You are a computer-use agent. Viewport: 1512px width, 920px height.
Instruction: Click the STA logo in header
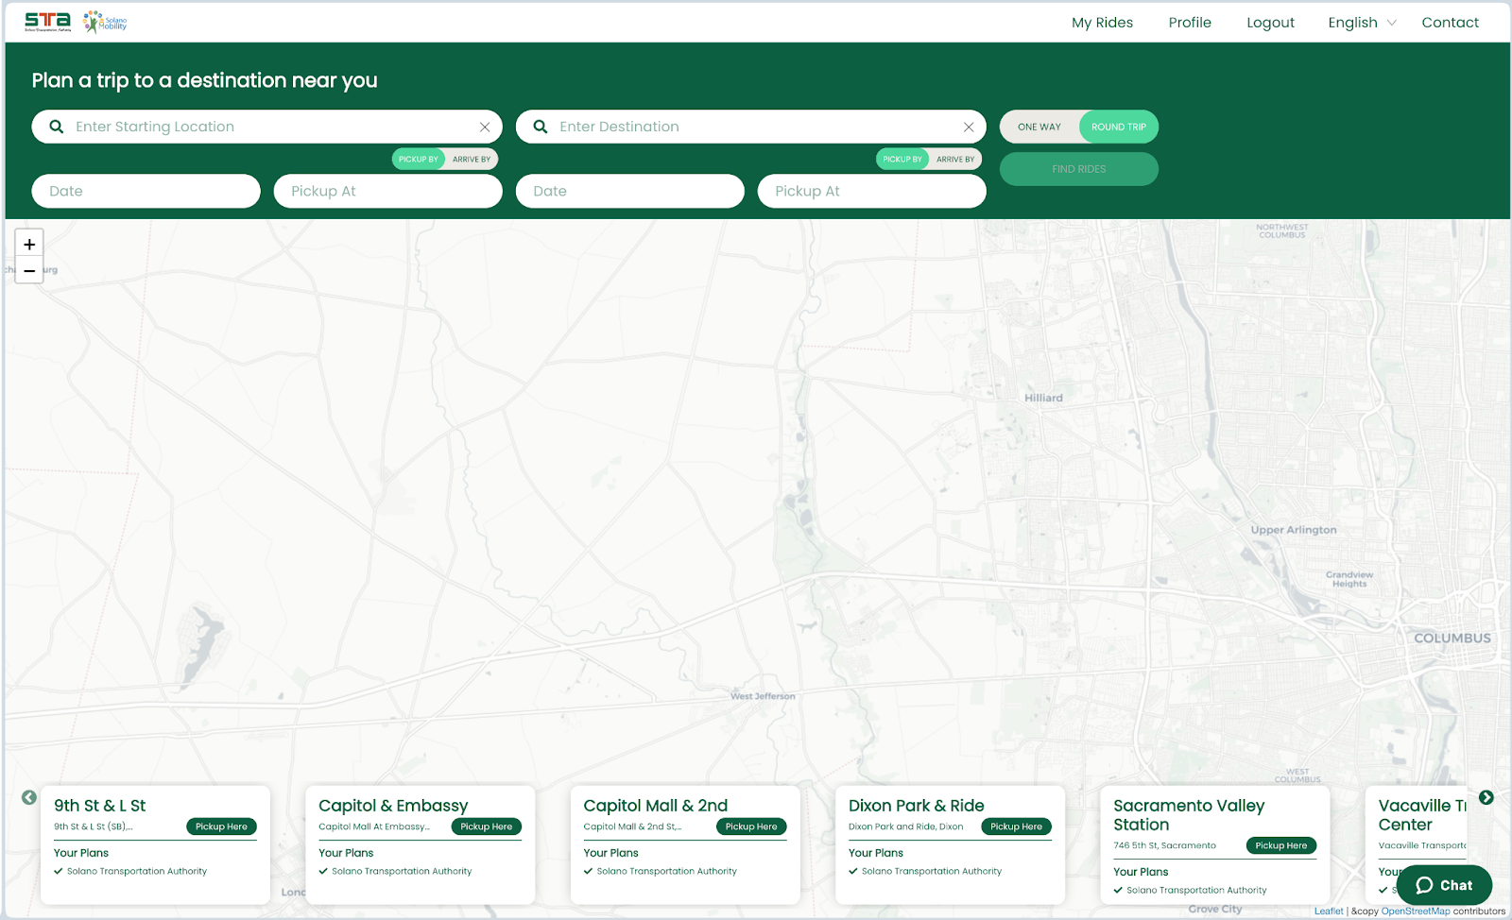(x=47, y=21)
